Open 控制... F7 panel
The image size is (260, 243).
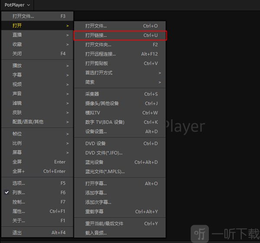pyautogui.click(x=37, y=202)
